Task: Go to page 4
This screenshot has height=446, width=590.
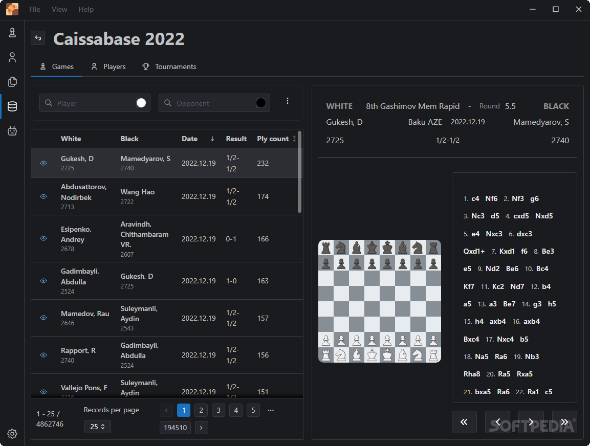Action: (x=236, y=410)
